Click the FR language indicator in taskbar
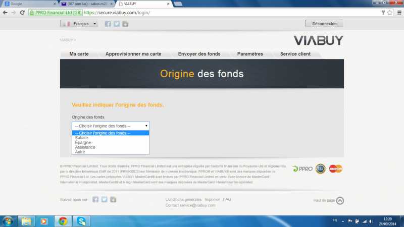 point(335,220)
